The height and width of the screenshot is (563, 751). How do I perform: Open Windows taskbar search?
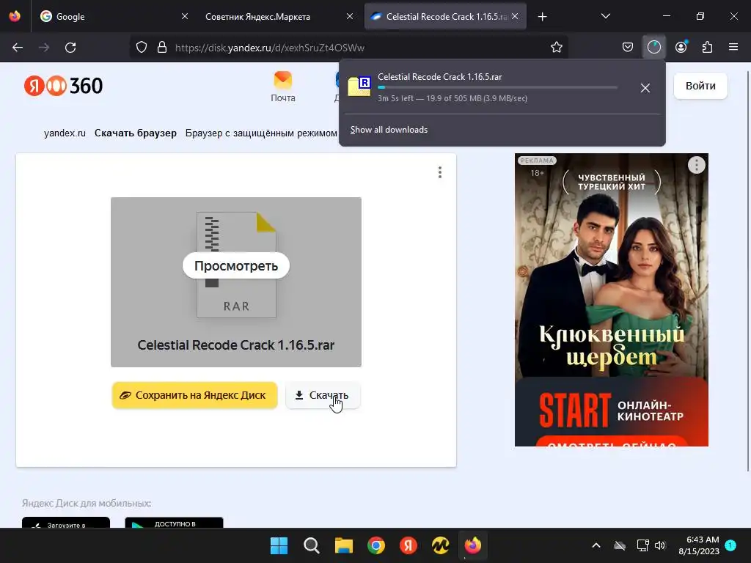[311, 545]
